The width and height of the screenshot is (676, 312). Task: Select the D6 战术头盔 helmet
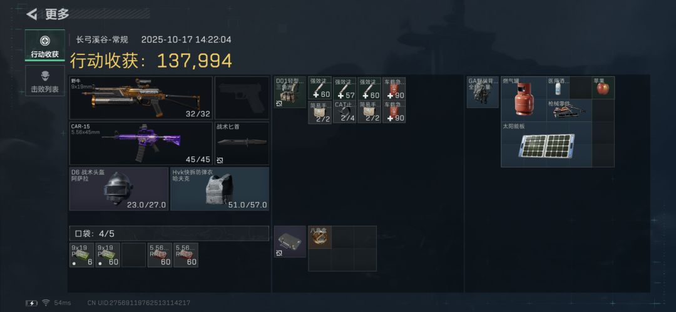(x=119, y=189)
